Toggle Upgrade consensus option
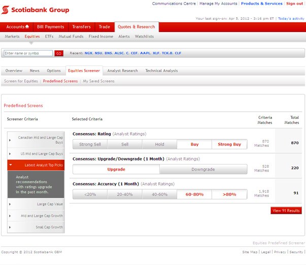The height and width of the screenshot is (265, 306). pyautogui.click(x=116, y=170)
